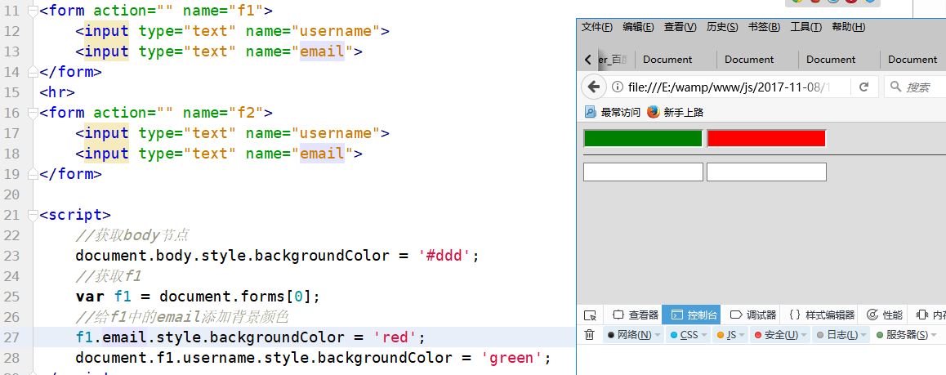This screenshot has width=946, height=375.
Task: Open the 工具(T) menu
Action: coord(805,27)
